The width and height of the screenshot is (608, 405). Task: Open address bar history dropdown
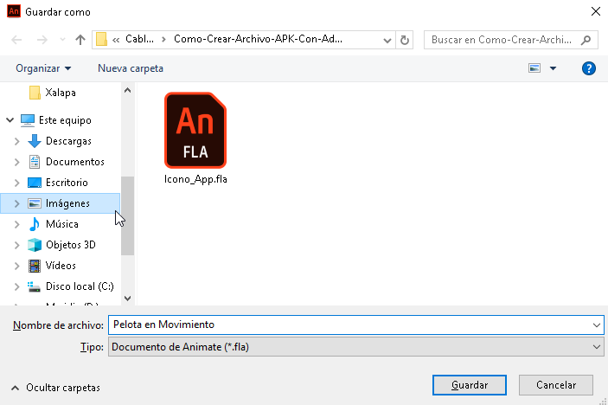point(387,40)
